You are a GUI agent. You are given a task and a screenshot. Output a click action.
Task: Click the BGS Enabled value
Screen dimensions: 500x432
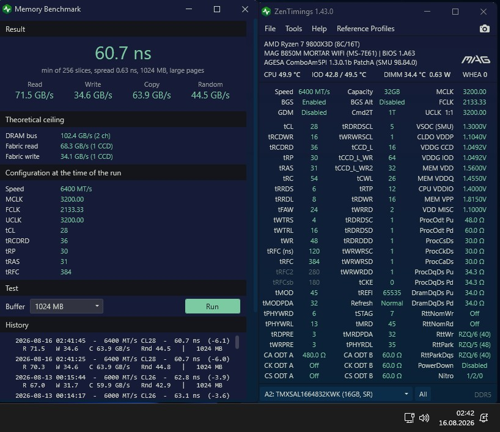pos(314,102)
